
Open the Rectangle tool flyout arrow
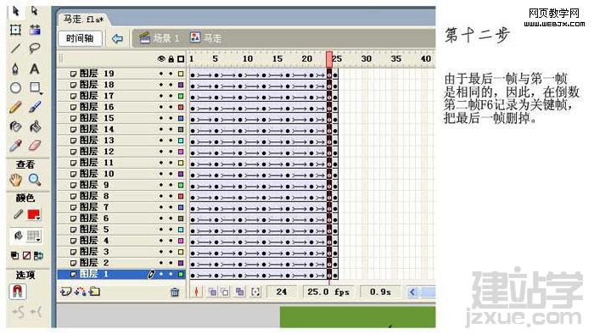pyautogui.click(x=41, y=93)
